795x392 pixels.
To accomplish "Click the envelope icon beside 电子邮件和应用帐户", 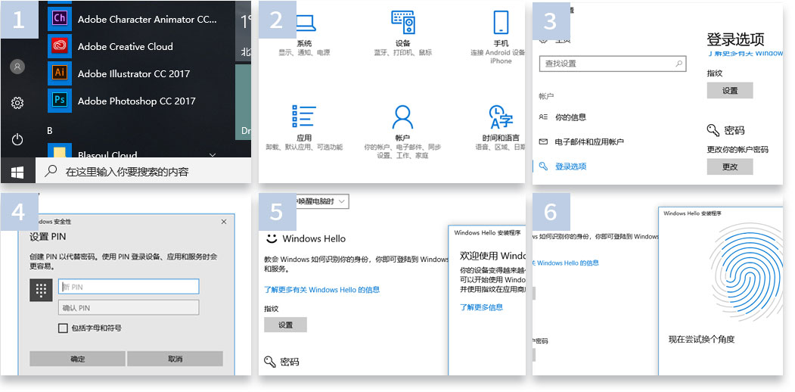I will pos(544,142).
